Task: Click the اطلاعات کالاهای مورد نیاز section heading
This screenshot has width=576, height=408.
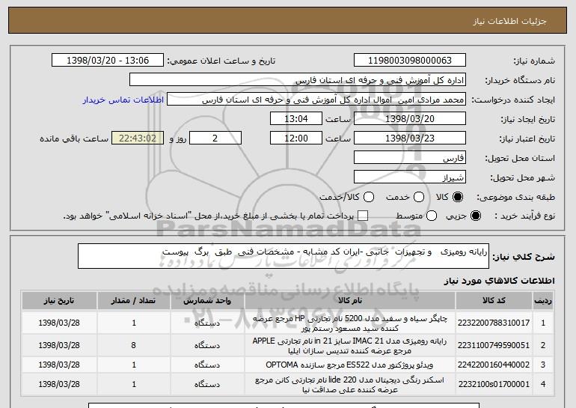Action: coord(499,281)
